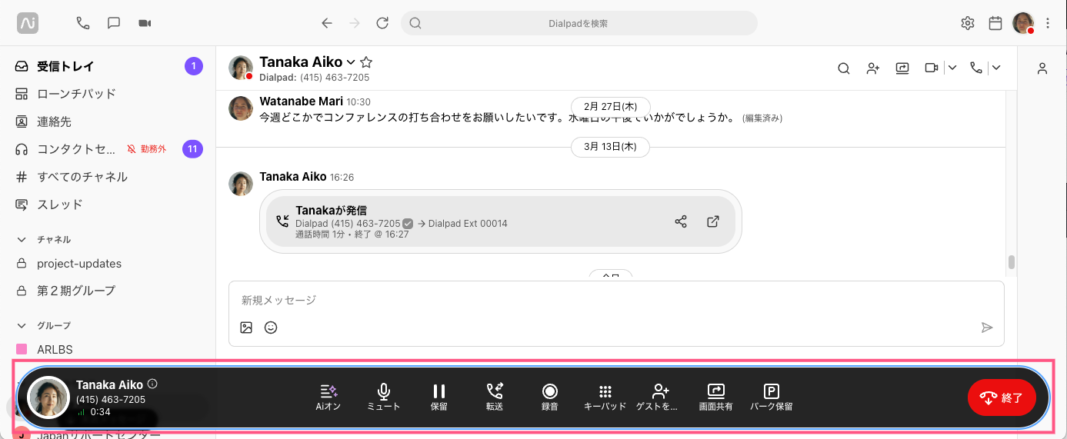Click the 2月 27日(木) date marker
This screenshot has width=1067, height=439.
[x=610, y=106]
